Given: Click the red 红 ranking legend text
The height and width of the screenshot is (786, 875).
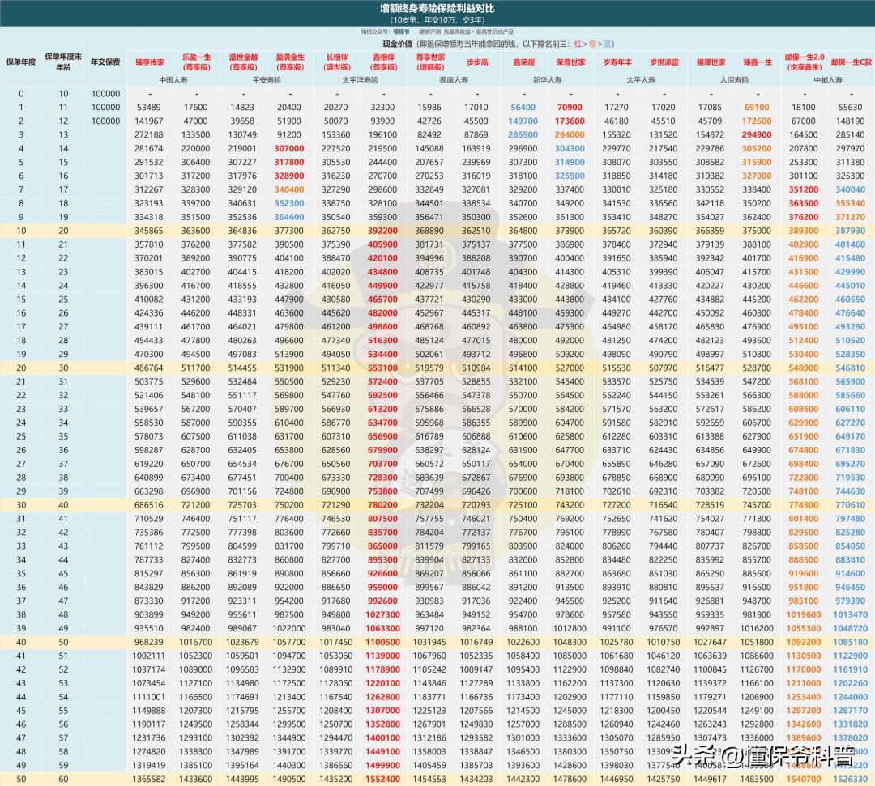Looking at the screenshot, I should pos(578,43).
